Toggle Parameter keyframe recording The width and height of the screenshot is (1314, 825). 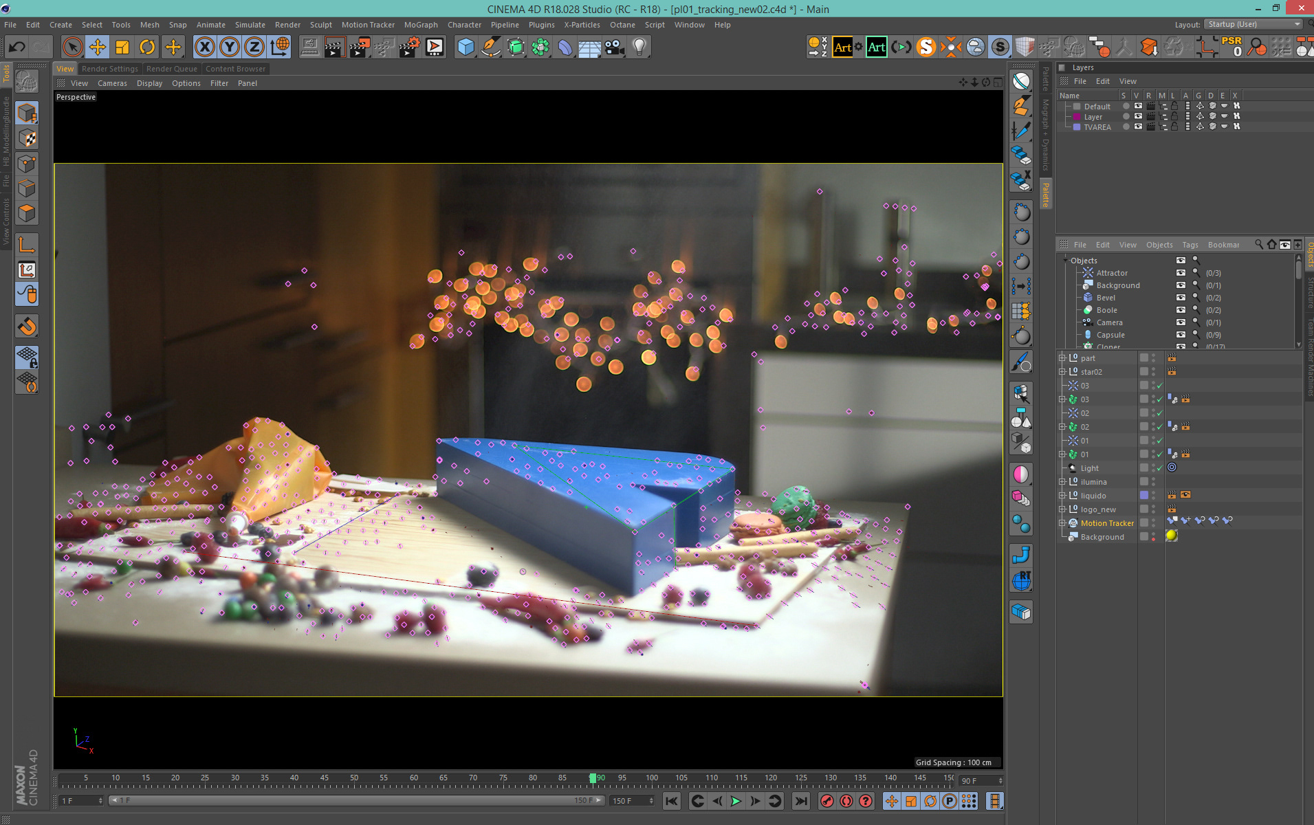coord(950,801)
